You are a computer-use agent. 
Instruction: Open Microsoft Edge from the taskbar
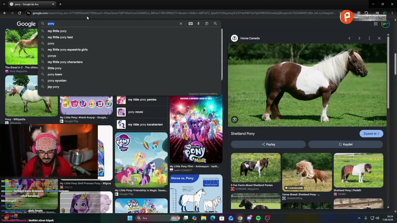[x=212, y=218]
